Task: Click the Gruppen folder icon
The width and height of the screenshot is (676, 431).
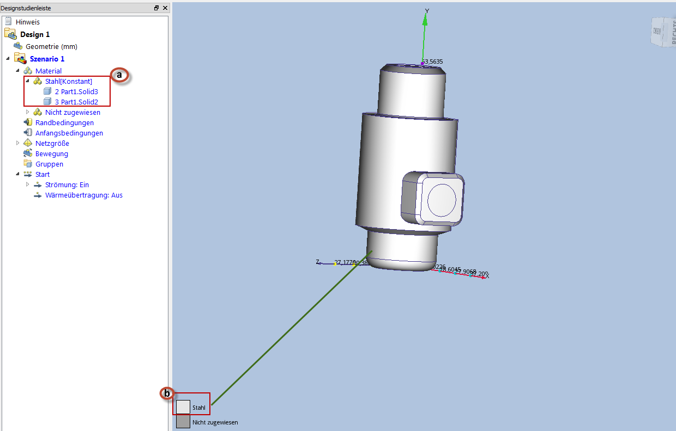Action: 28,164
